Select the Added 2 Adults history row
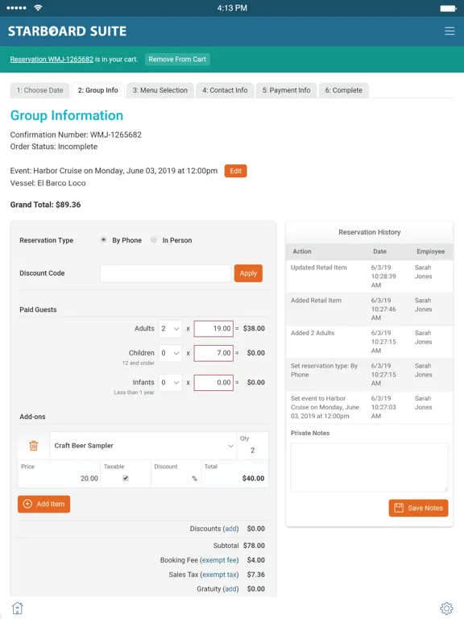464x619 pixels. (x=369, y=342)
